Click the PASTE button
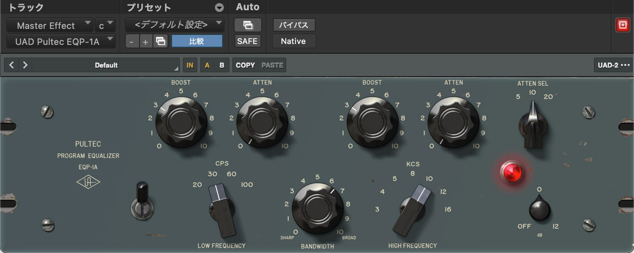Image resolution: width=634 pixels, height=253 pixels. tap(272, 65)
